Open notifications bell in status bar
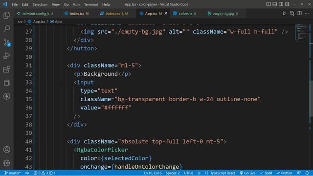 [x=307, y=173]
